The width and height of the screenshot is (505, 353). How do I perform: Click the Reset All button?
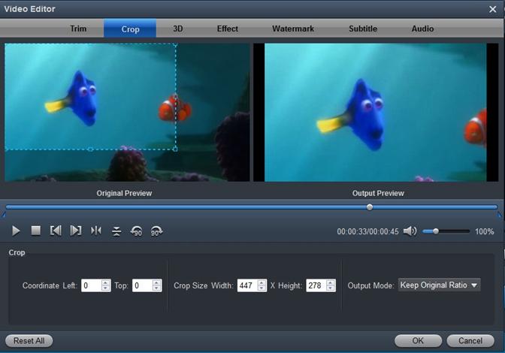coord(29,340)
